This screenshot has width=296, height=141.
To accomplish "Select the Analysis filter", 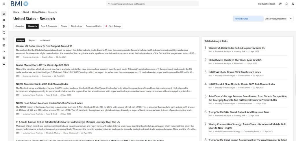I will click(20, 40).
